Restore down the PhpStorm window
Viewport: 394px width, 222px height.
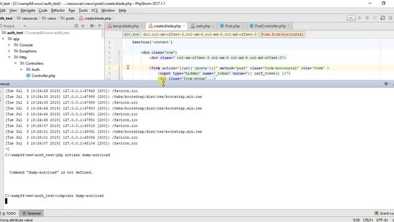(x=384, y=4)
